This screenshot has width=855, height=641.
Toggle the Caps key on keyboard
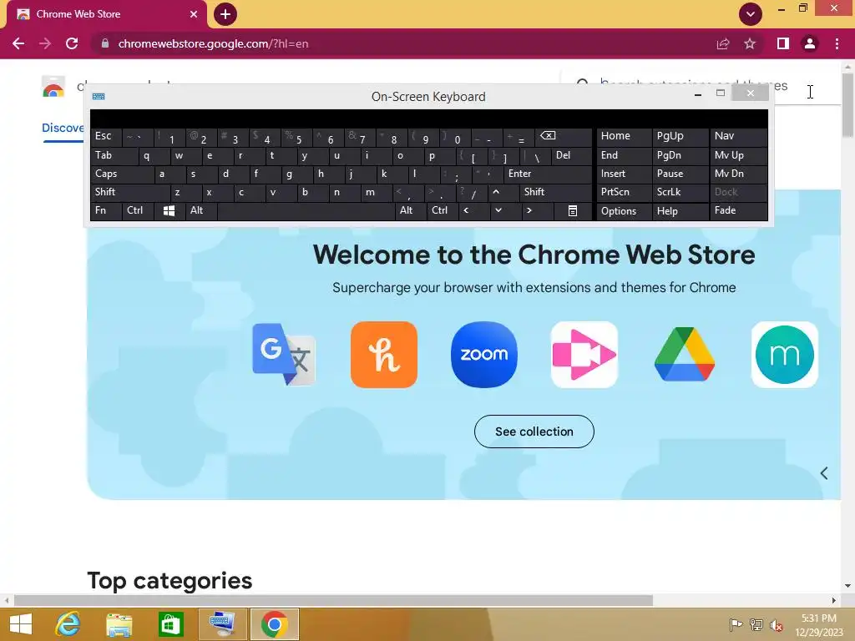(x=122, y=174)
